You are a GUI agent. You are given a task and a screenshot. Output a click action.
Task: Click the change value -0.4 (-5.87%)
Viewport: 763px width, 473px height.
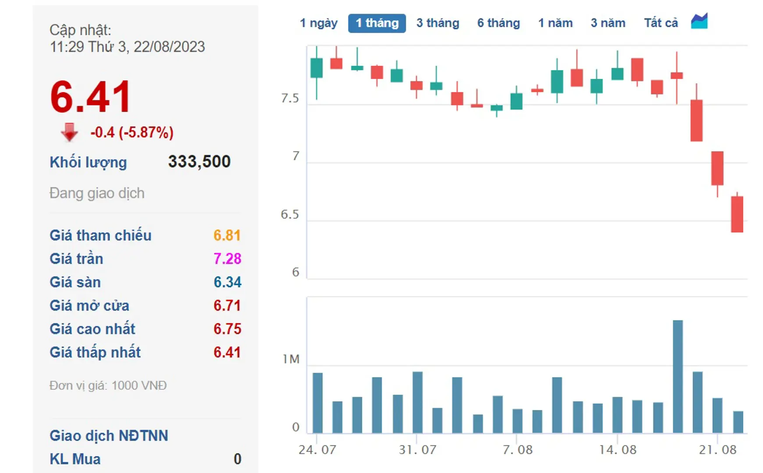(x=132, y=132)
